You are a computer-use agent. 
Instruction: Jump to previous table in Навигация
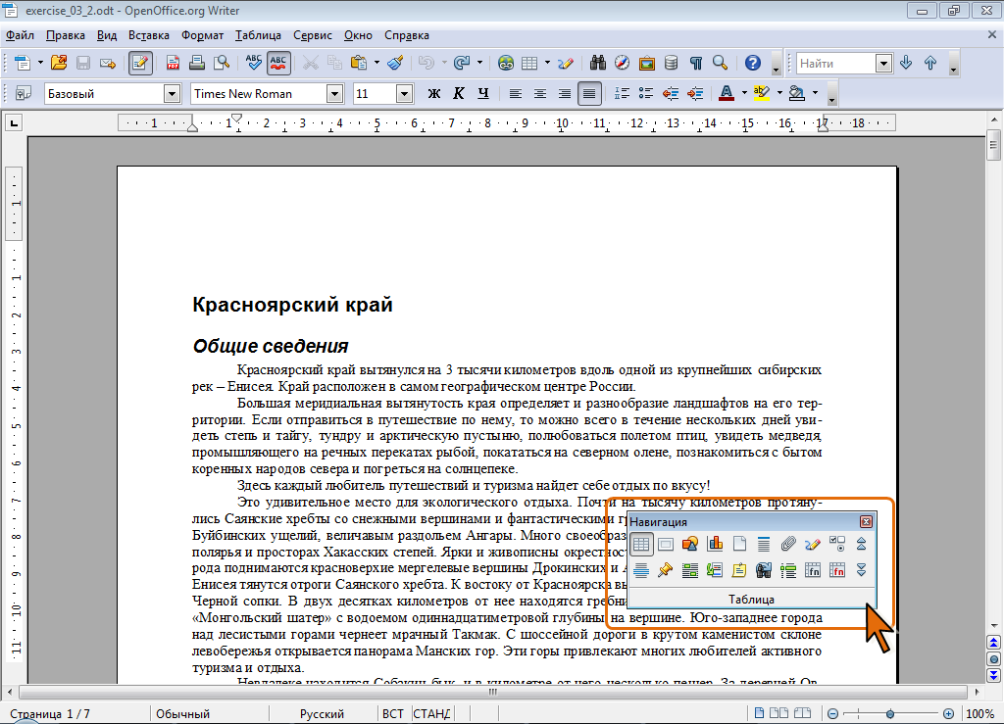(x=861, y=545)
